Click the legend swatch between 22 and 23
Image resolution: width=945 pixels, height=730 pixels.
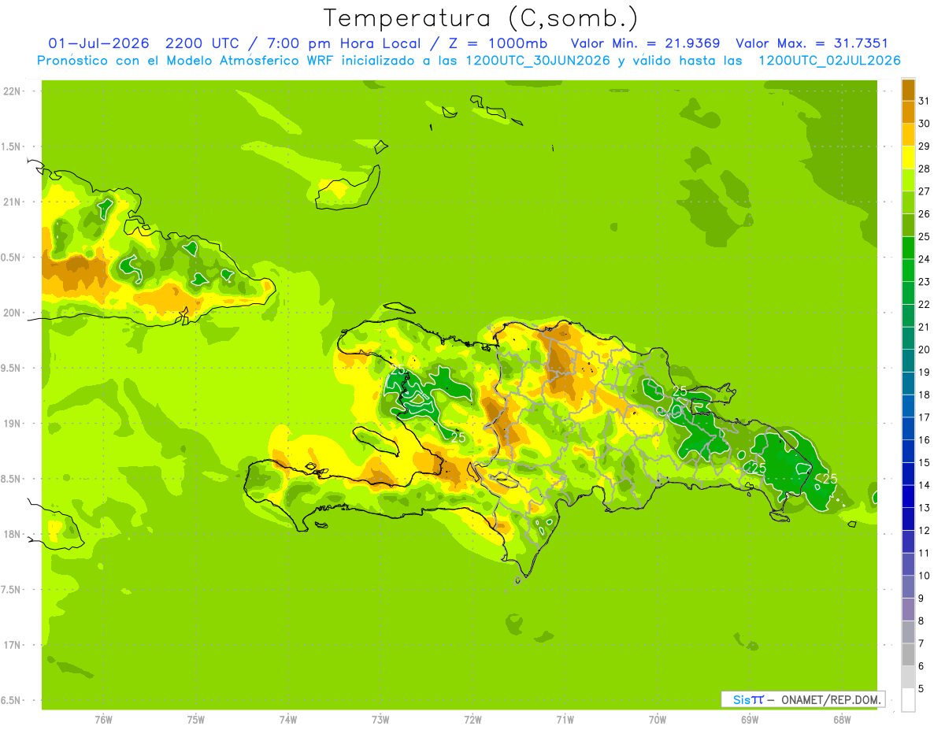908,294
